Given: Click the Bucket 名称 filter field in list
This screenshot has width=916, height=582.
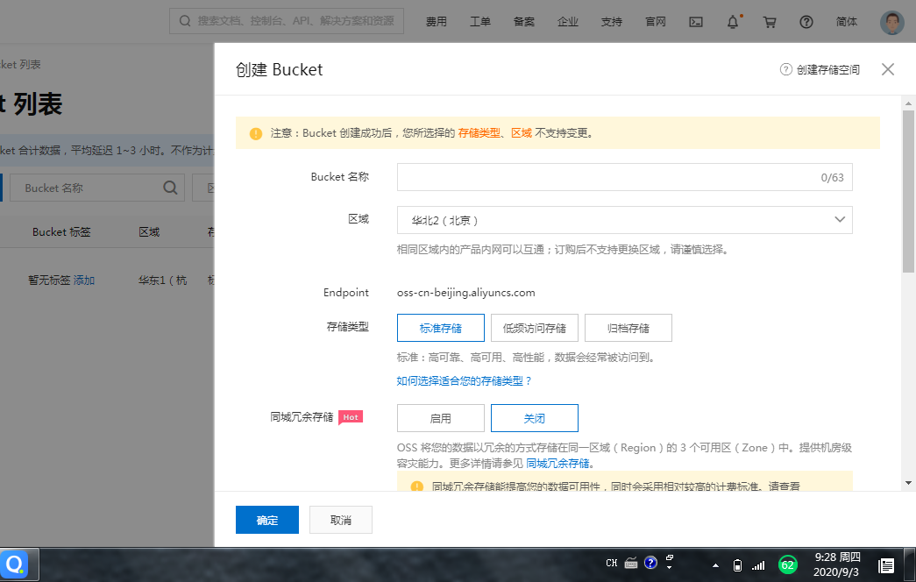Looking at the screenshot, I should (x=97, y=188).
